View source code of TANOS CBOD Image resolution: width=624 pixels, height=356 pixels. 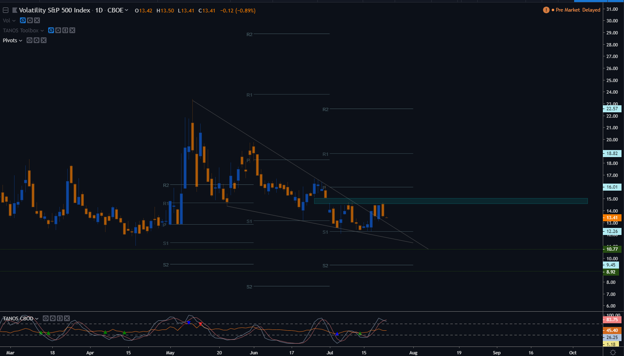[60, 318]
